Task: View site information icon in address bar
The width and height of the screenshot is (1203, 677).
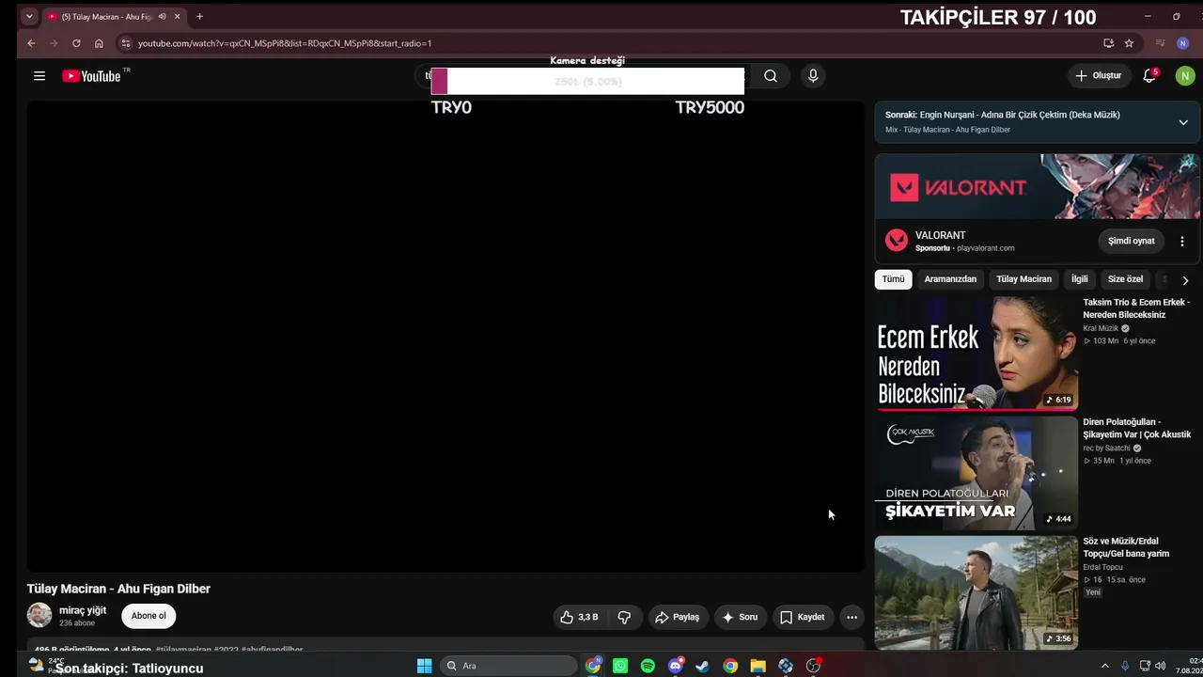Action: coord(126,43)
